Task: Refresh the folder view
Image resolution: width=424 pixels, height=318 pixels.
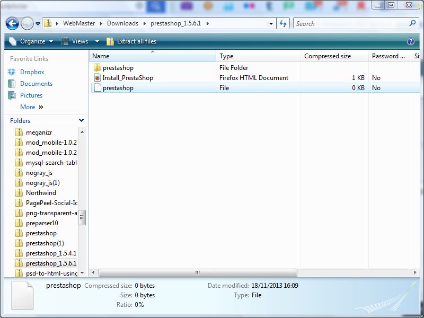Action: tap(283, 24)
